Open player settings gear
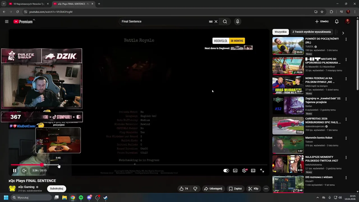 point(244,171)
